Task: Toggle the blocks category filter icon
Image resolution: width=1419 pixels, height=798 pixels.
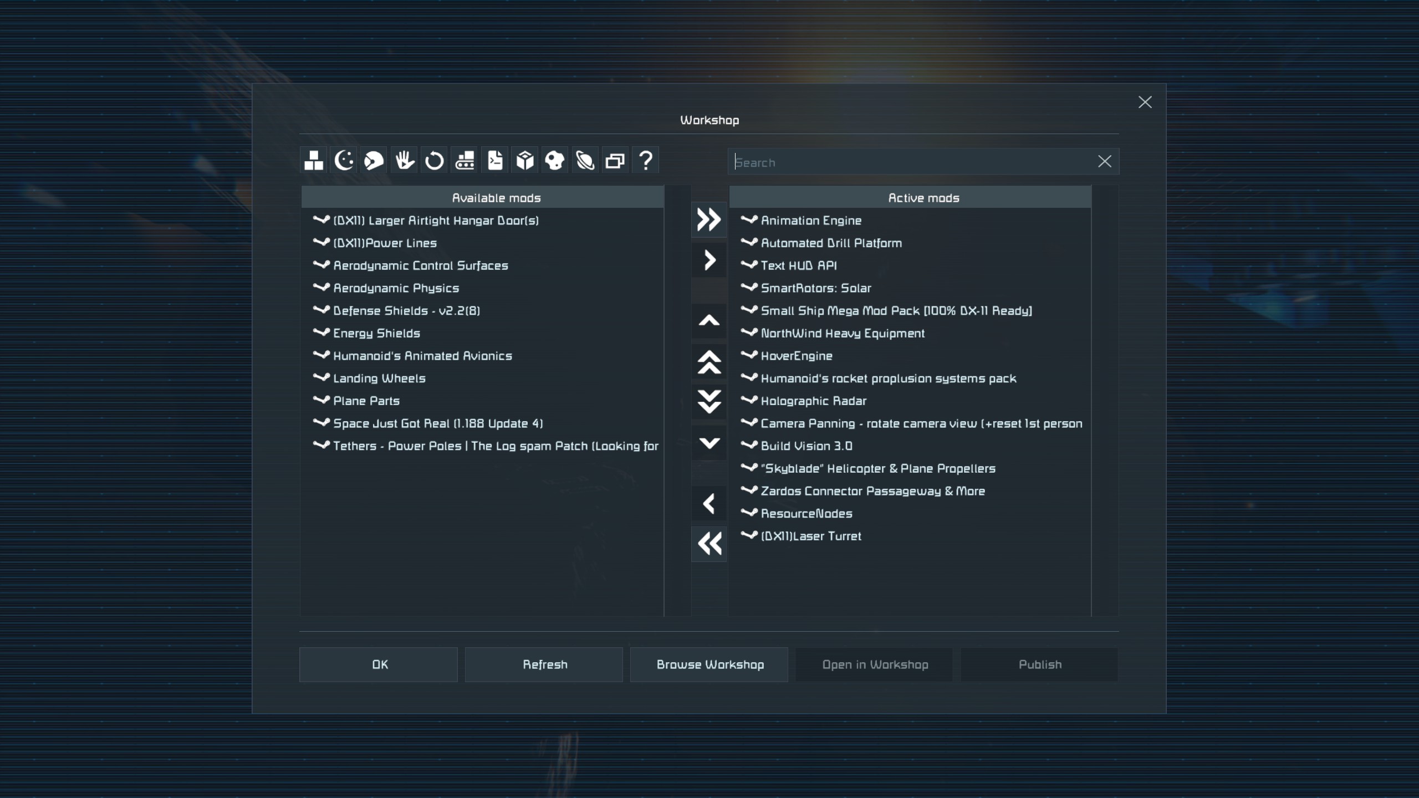Action: [314, 161]
